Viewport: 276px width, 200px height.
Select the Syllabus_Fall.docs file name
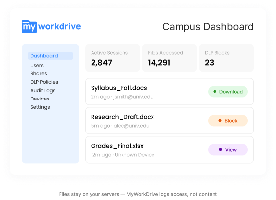tap(119, 88)
